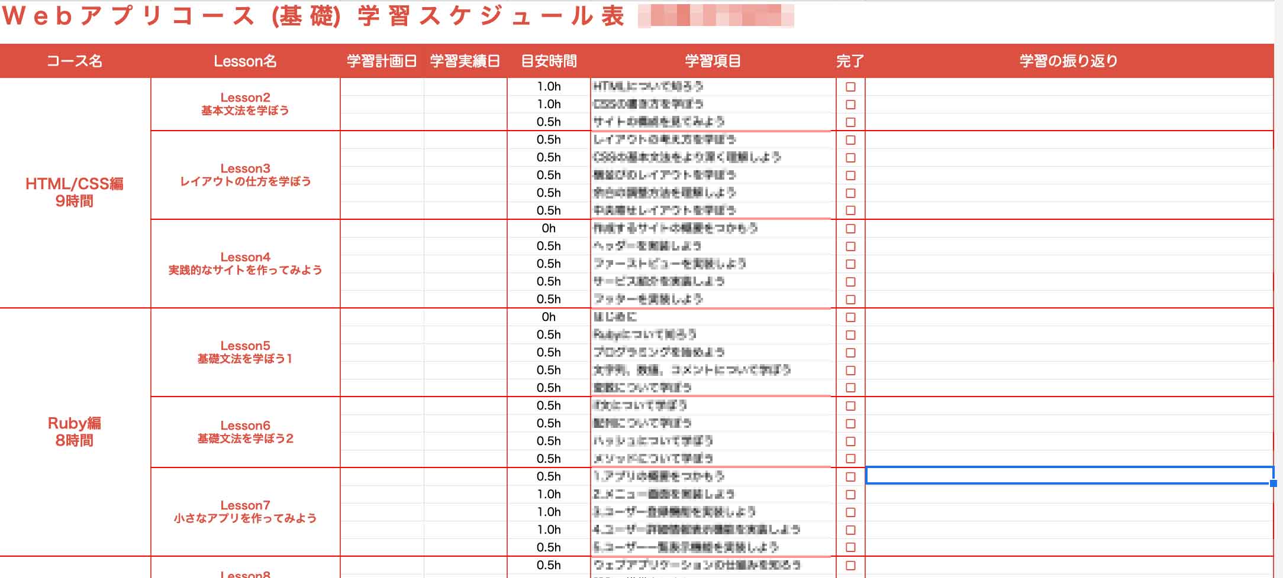Select the 学習項目 cell CSSの書き方を学ぼう
This screenshot has height=578, width=1283.
pyautogui.click(x=713, y=105)
